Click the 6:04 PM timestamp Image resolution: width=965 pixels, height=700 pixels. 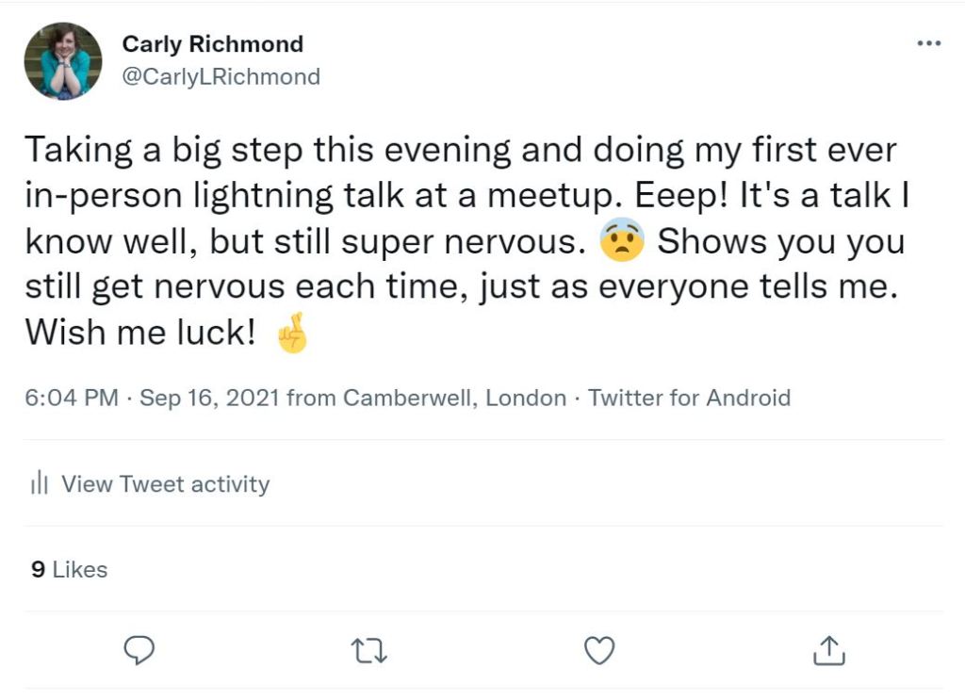coord(72,398)
